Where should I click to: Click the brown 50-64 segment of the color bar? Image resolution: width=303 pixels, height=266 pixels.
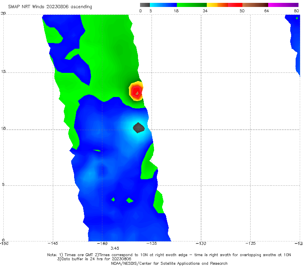click(255, 5)
